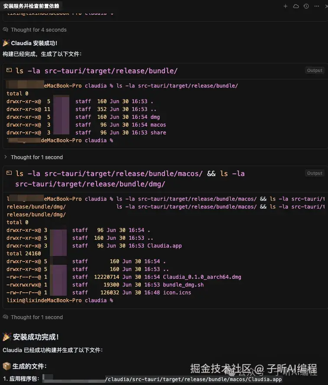The image size is (328, 385).
Task: Close the chat panel with X icon
Action: [x=327, y=6]
